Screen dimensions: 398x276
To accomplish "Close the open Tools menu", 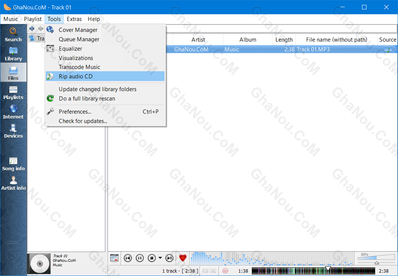I will pyautogui.click(x=54, y=19).
